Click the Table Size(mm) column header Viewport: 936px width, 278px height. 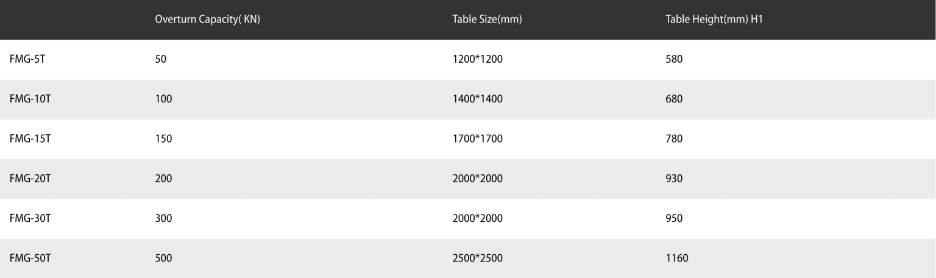(487, 20)
